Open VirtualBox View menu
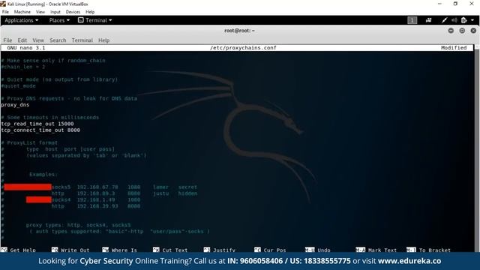480x270 pixels. (40, 12)
